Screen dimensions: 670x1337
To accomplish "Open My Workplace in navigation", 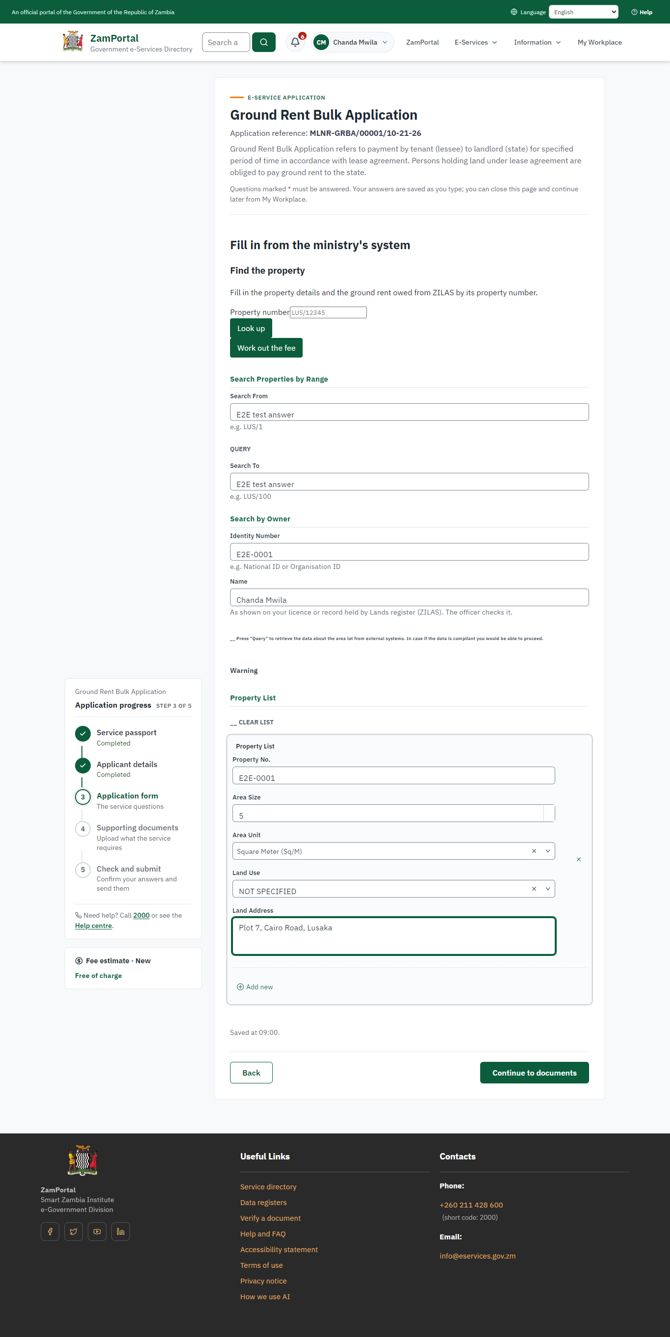I will [599, 43].
